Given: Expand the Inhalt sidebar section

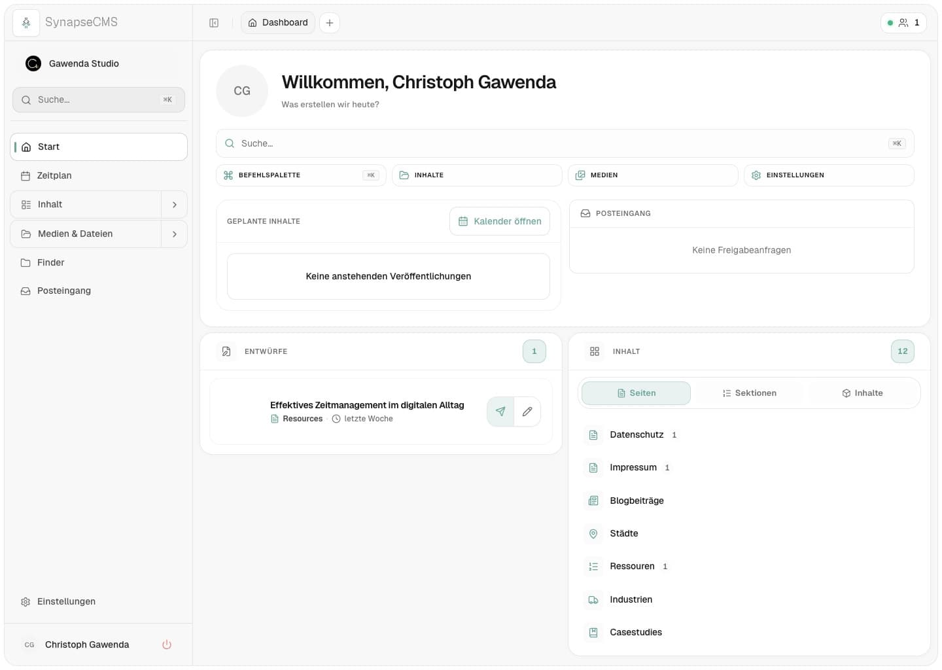Looking at the screenshot, I should click(174, 204).
